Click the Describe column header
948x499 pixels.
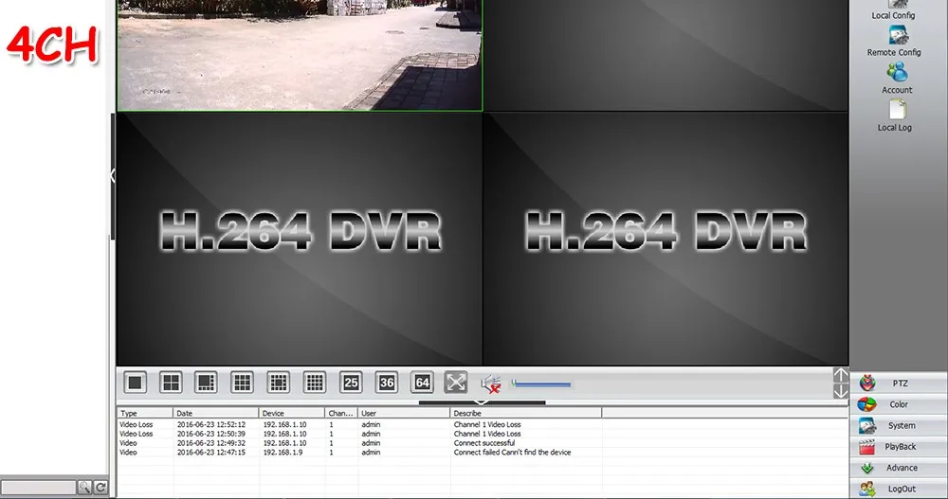[x=526, y=413]
